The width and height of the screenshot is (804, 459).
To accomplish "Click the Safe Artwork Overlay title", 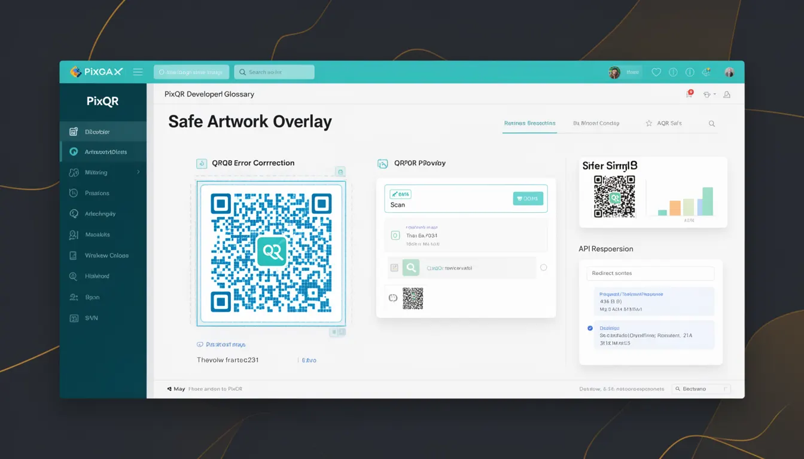I will tap(250, 122).
